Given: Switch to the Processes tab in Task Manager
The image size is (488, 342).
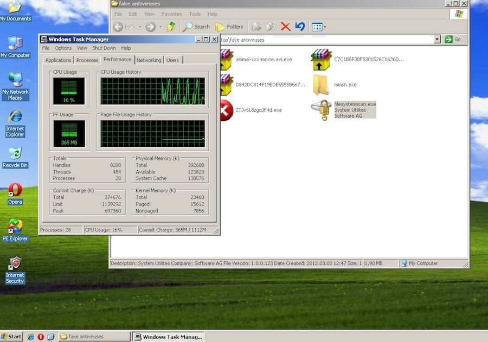Looking at the screenshot, I should tap(87, 60).
